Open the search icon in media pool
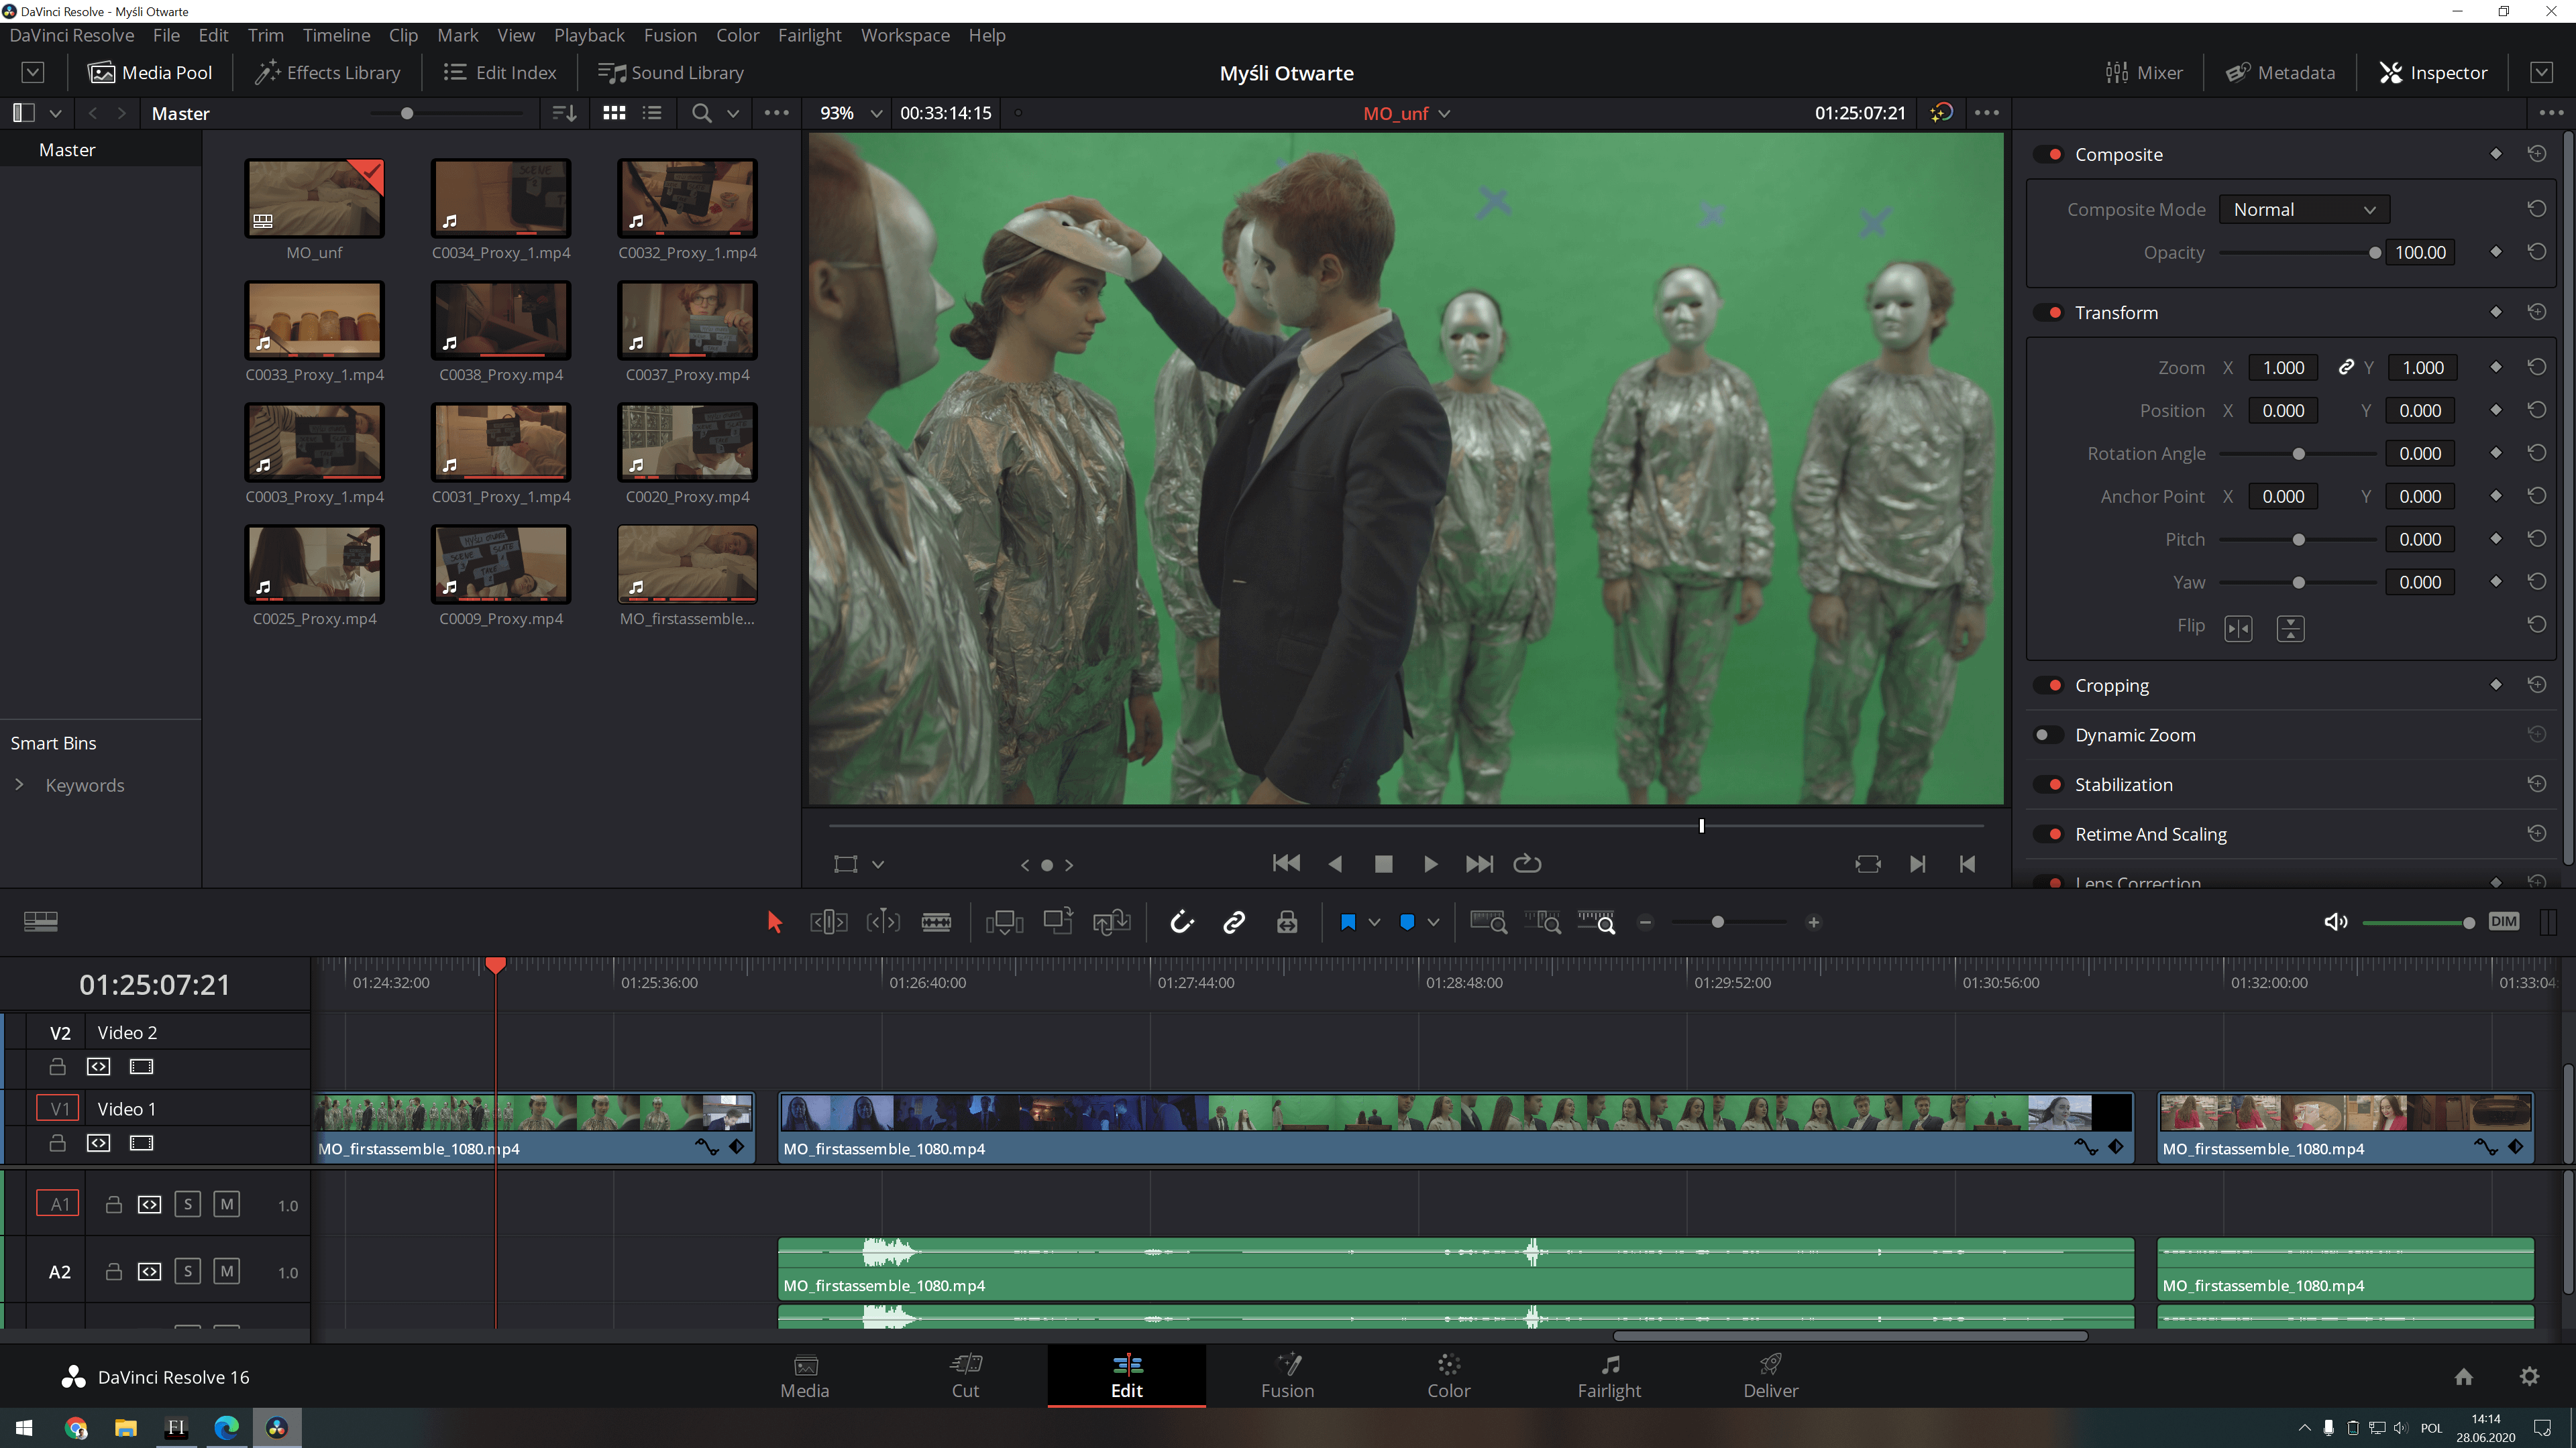Viewport: 2576px width, 1448px height. coord(702,113)
